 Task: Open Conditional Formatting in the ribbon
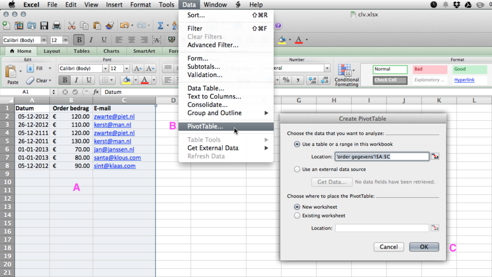pos(346,75)
